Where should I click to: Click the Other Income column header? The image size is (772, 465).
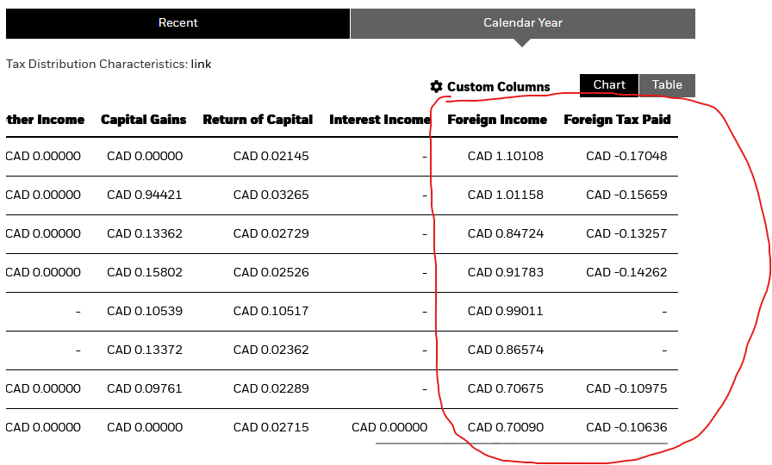point(45,120)
